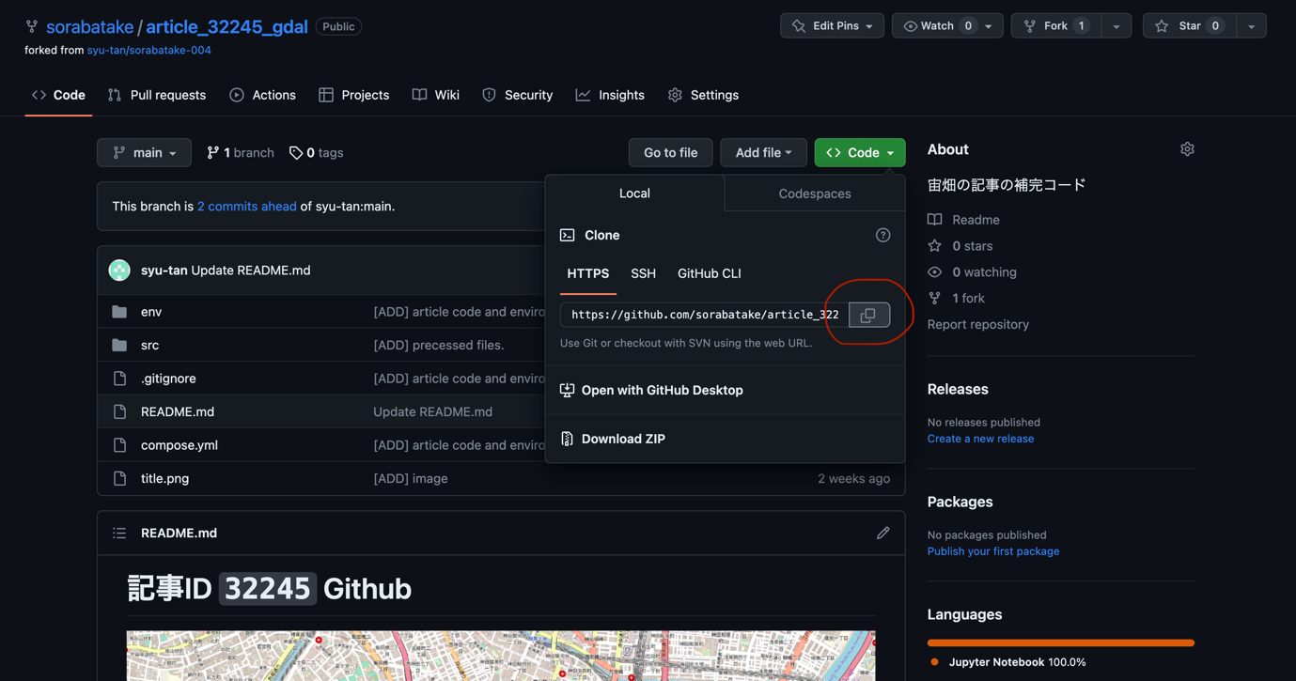Copy the HTTPS clone URL
The width and height of the screenshot is (1296, 681).
click(868, 315)
